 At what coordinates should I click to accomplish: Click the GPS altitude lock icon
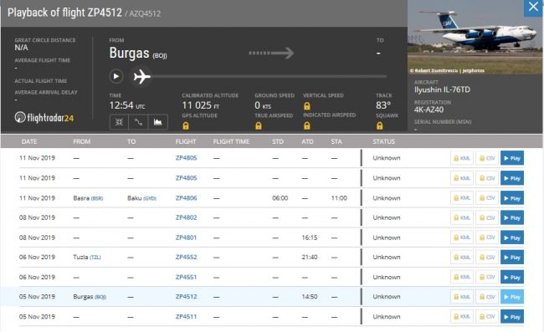(186, 125)
